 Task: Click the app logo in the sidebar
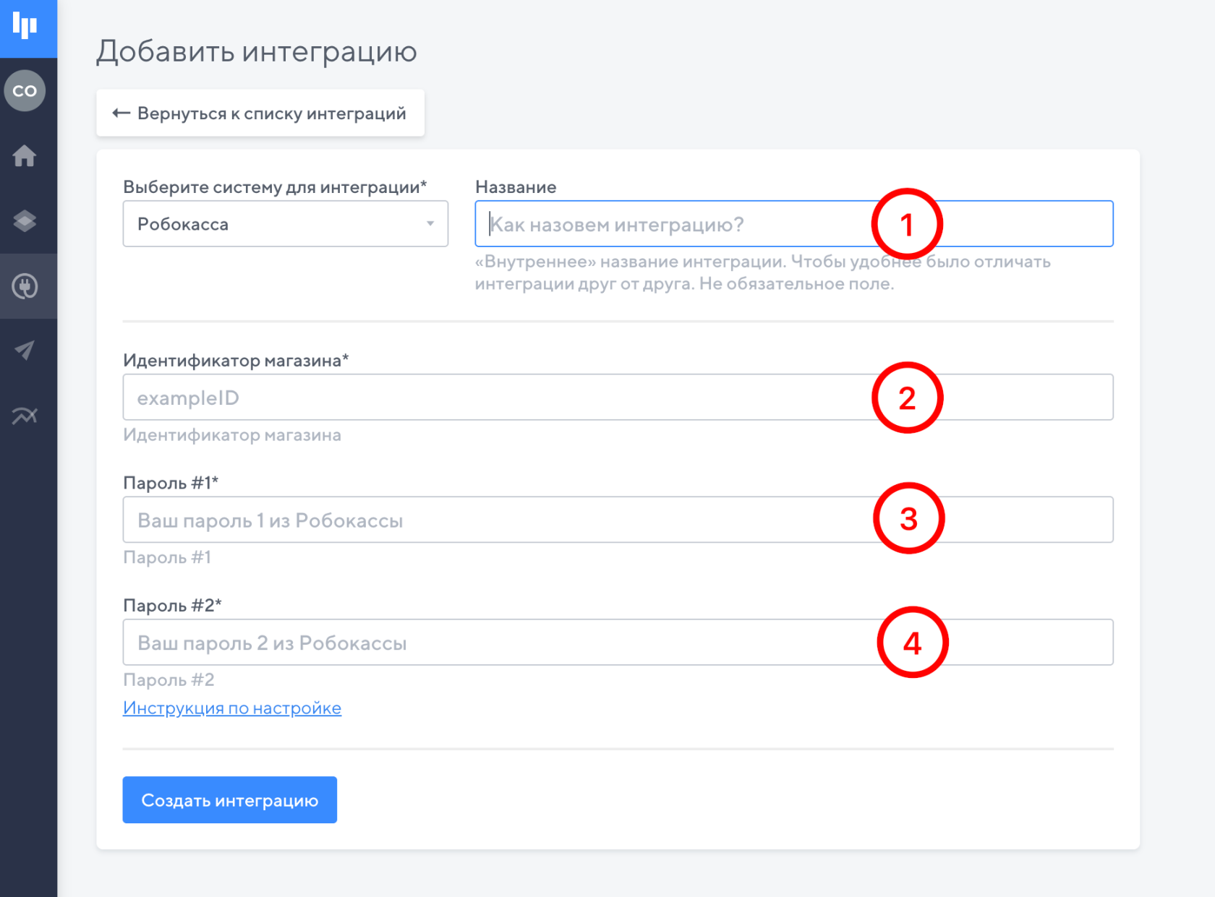25,27
